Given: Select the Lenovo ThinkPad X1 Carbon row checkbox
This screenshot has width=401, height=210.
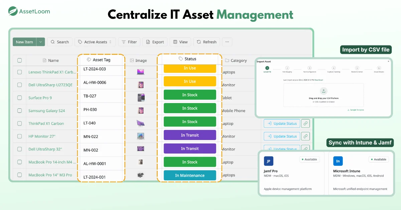Looking at the screenshot, I should click(x=19, y=72).
